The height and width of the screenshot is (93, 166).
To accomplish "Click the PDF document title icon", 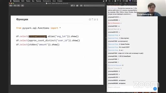I will 46,3.
